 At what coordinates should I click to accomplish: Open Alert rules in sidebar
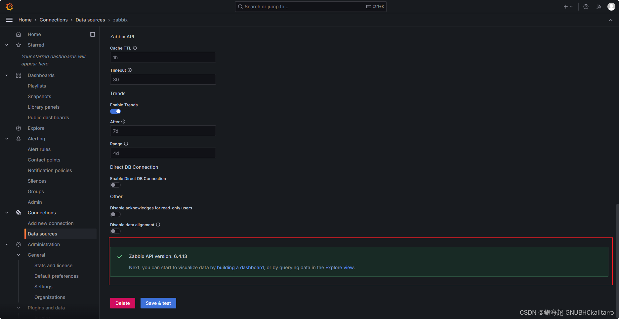click(39, 149)
